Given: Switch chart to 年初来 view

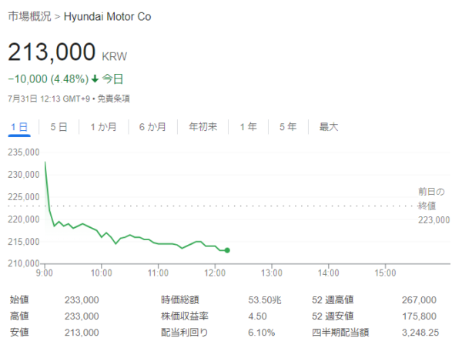Looking at the screenshot, I should click(203, 127).
